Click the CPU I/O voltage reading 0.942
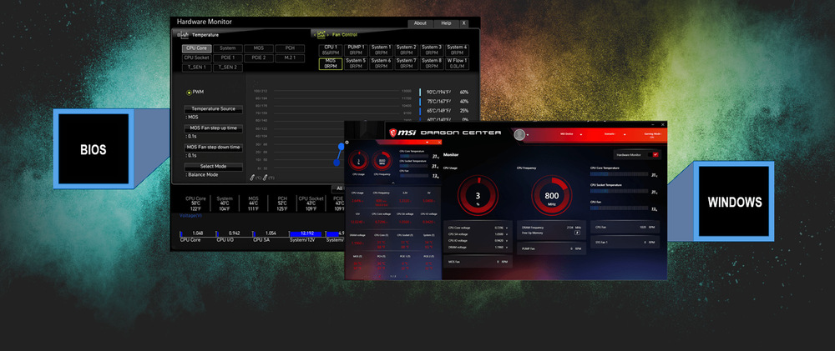Image resolution: width=835 pixels, height=351 pixels. [233, 233]
